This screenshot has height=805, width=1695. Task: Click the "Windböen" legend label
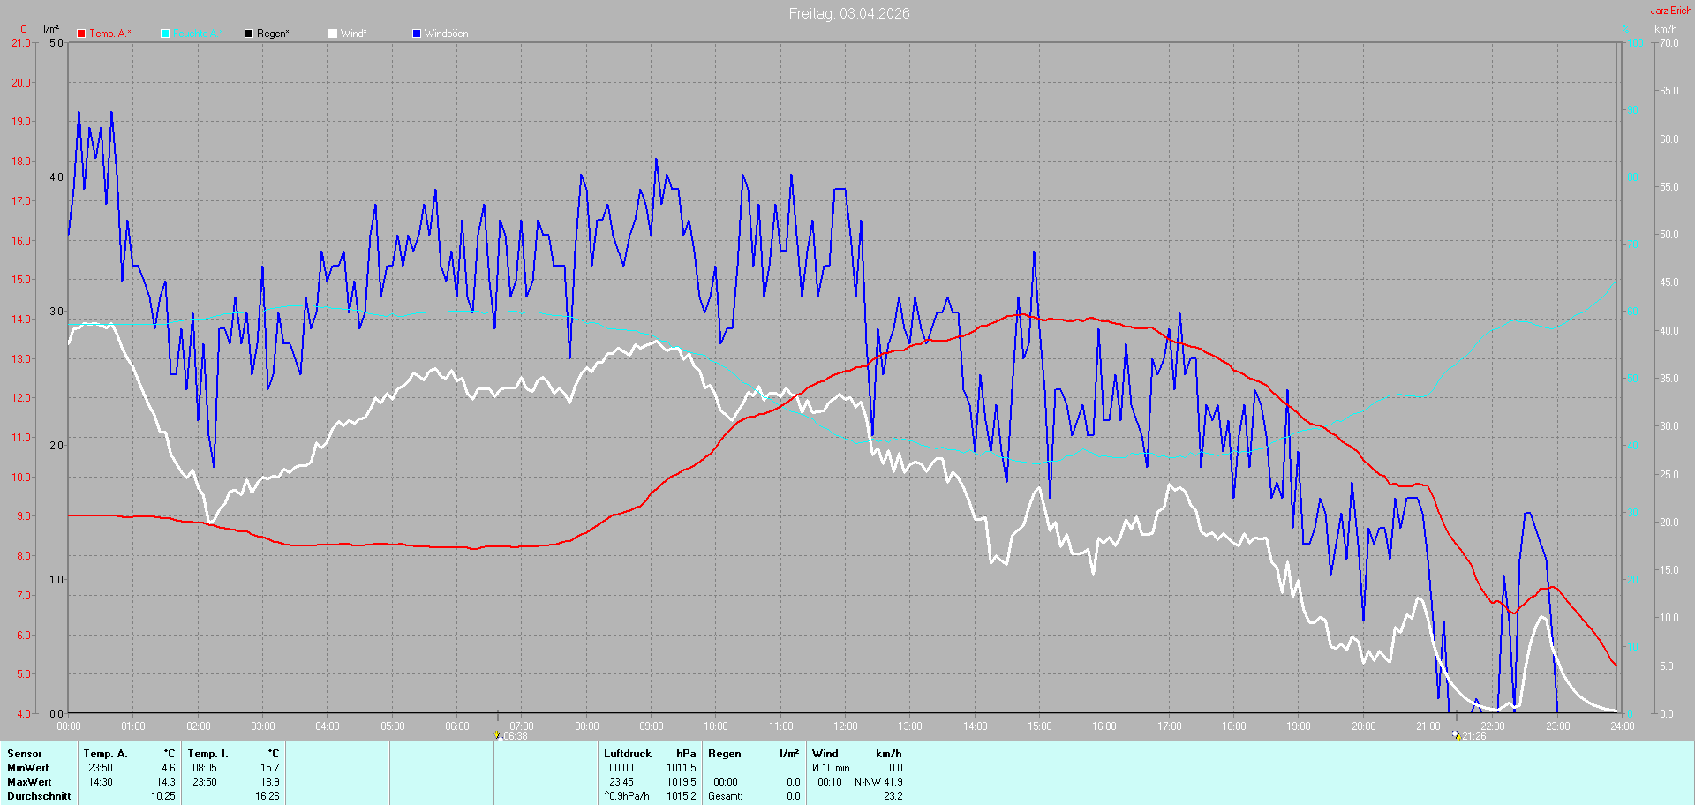[x=447, y=34]
